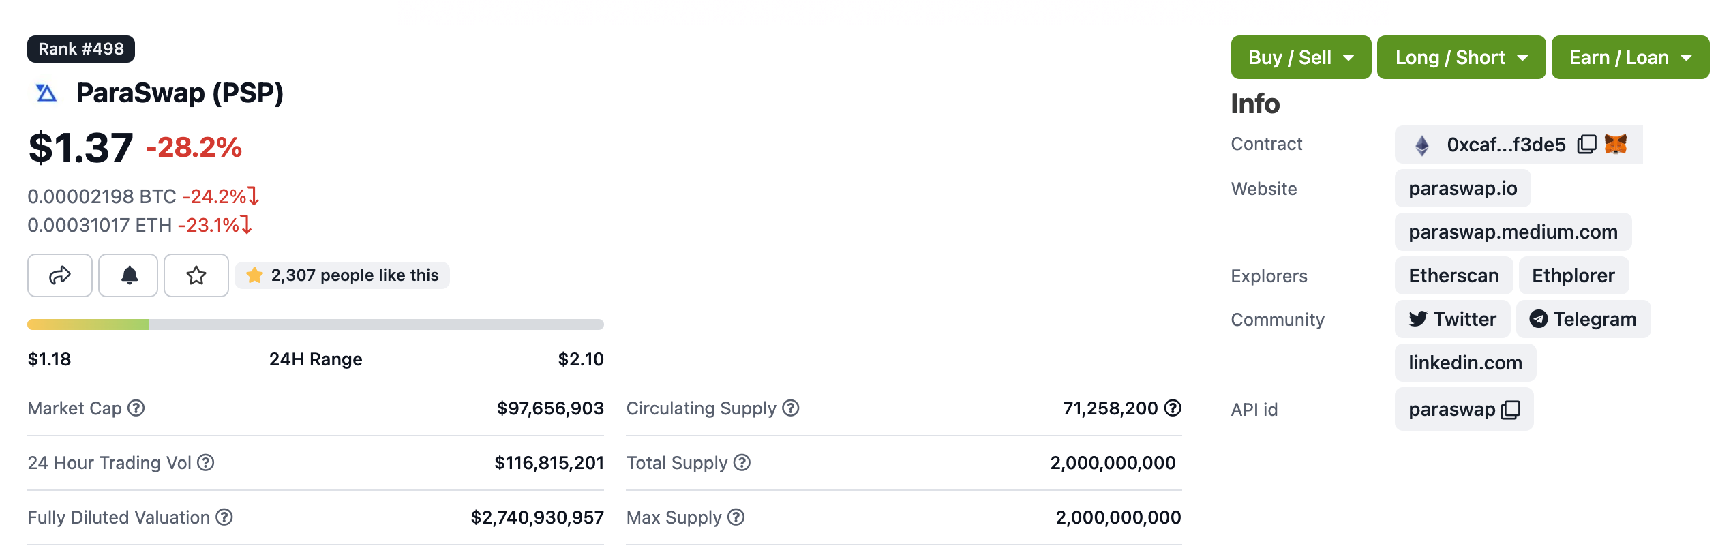Click the Circulating Supply question icon
The width and height of the screenshot is (1733, 559).
pyautogui.click(x=791, y=408)
